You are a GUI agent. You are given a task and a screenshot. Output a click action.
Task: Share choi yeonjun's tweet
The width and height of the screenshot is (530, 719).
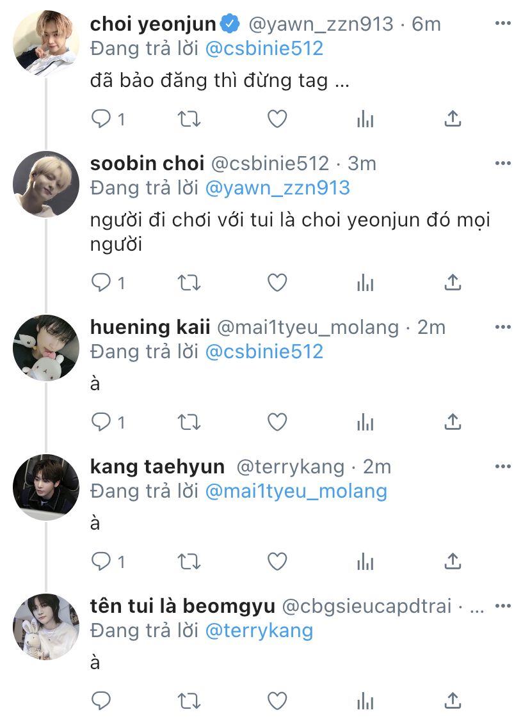click(x=453, y=119)
